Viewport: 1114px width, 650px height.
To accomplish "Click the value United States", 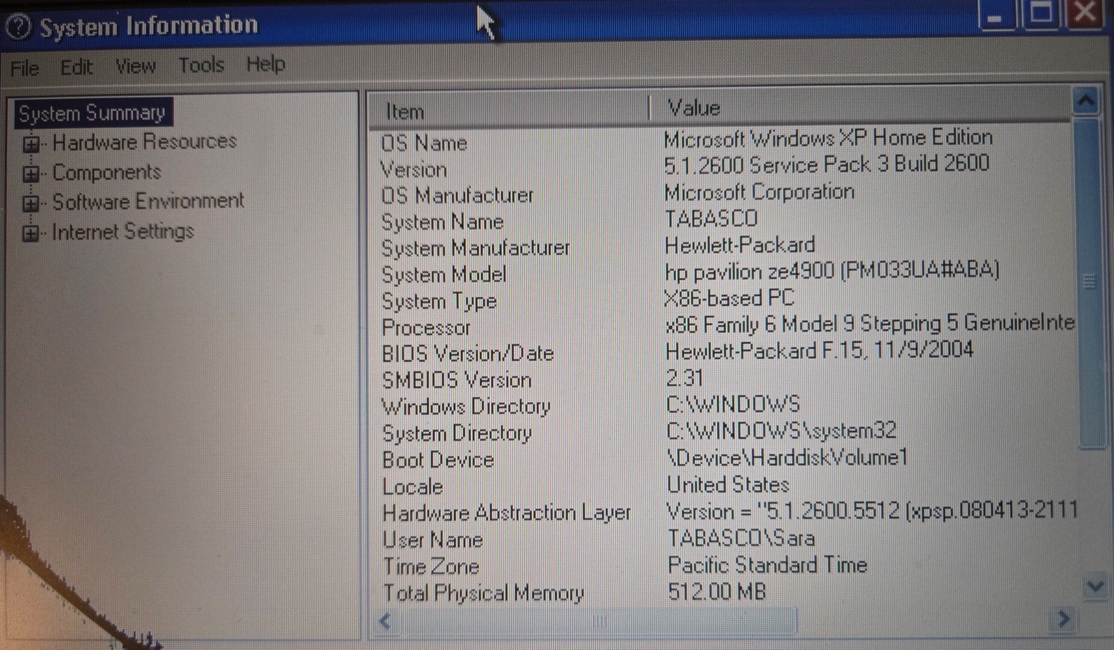I will (728, 484).
